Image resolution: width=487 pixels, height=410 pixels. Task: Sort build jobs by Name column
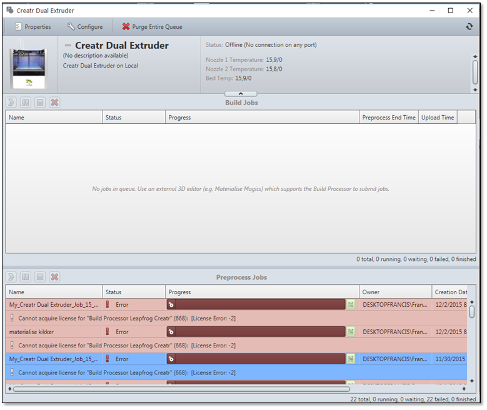pos(54,117)
